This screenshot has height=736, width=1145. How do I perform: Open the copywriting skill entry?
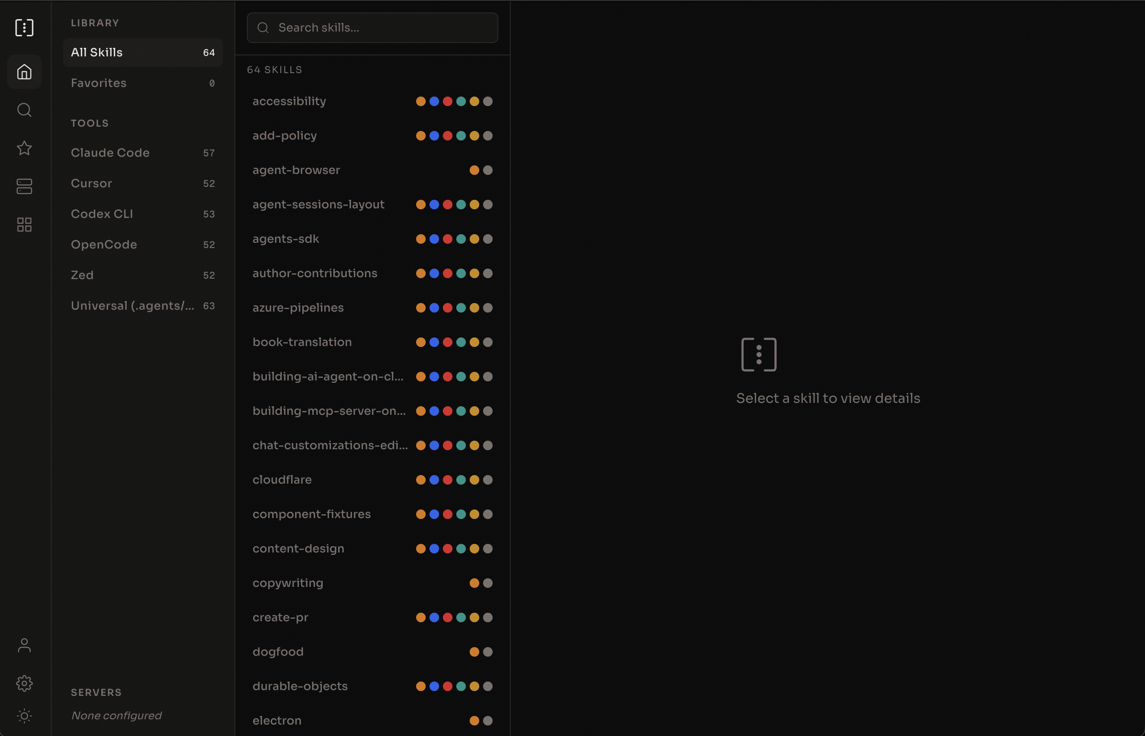click(288, 583)
